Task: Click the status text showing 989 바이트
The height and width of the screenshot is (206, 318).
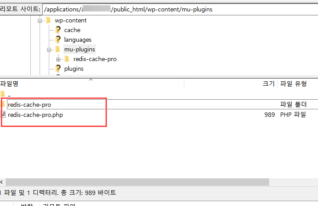Action: point(58,192)
